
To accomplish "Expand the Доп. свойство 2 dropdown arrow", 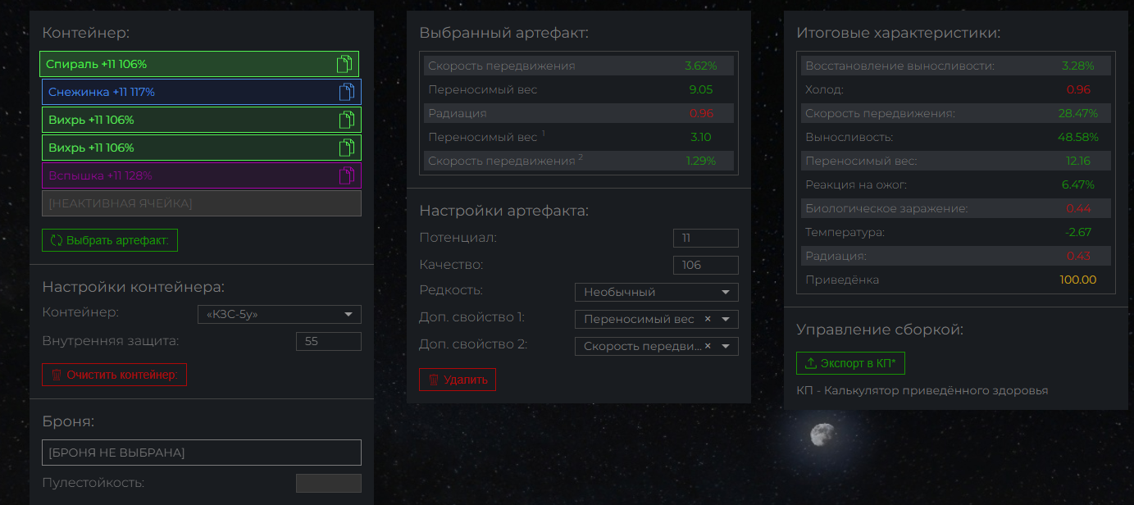I will [x=726, y=346].
